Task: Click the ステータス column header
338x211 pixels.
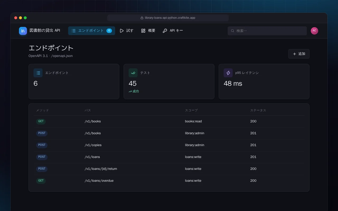Action: (258, 110)
